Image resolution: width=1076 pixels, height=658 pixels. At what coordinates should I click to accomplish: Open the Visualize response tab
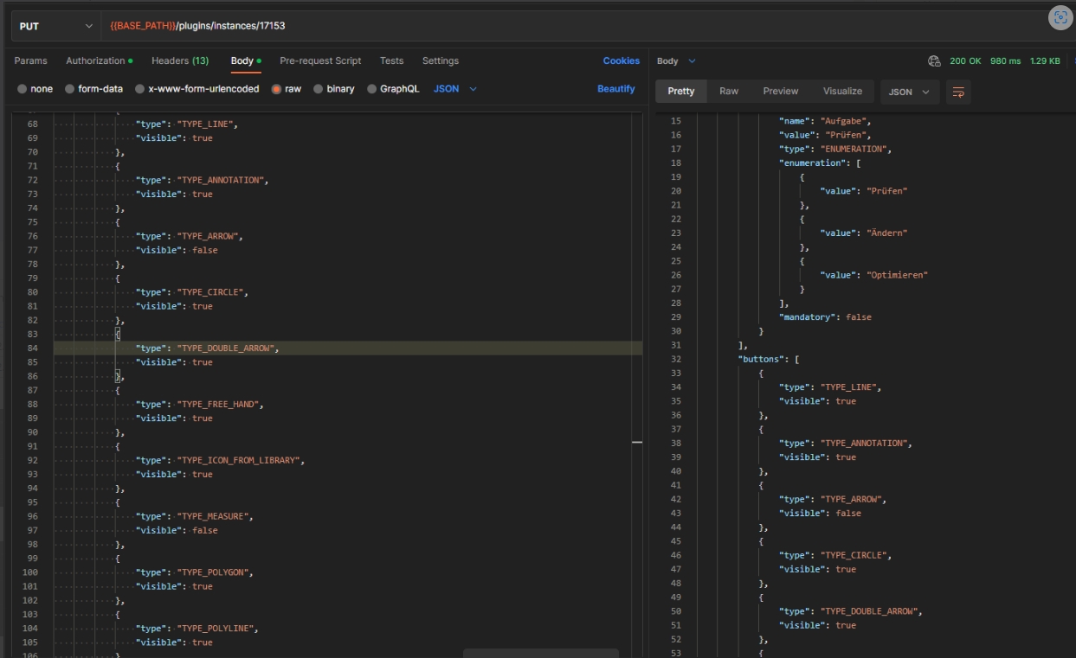tap(842, 92)
